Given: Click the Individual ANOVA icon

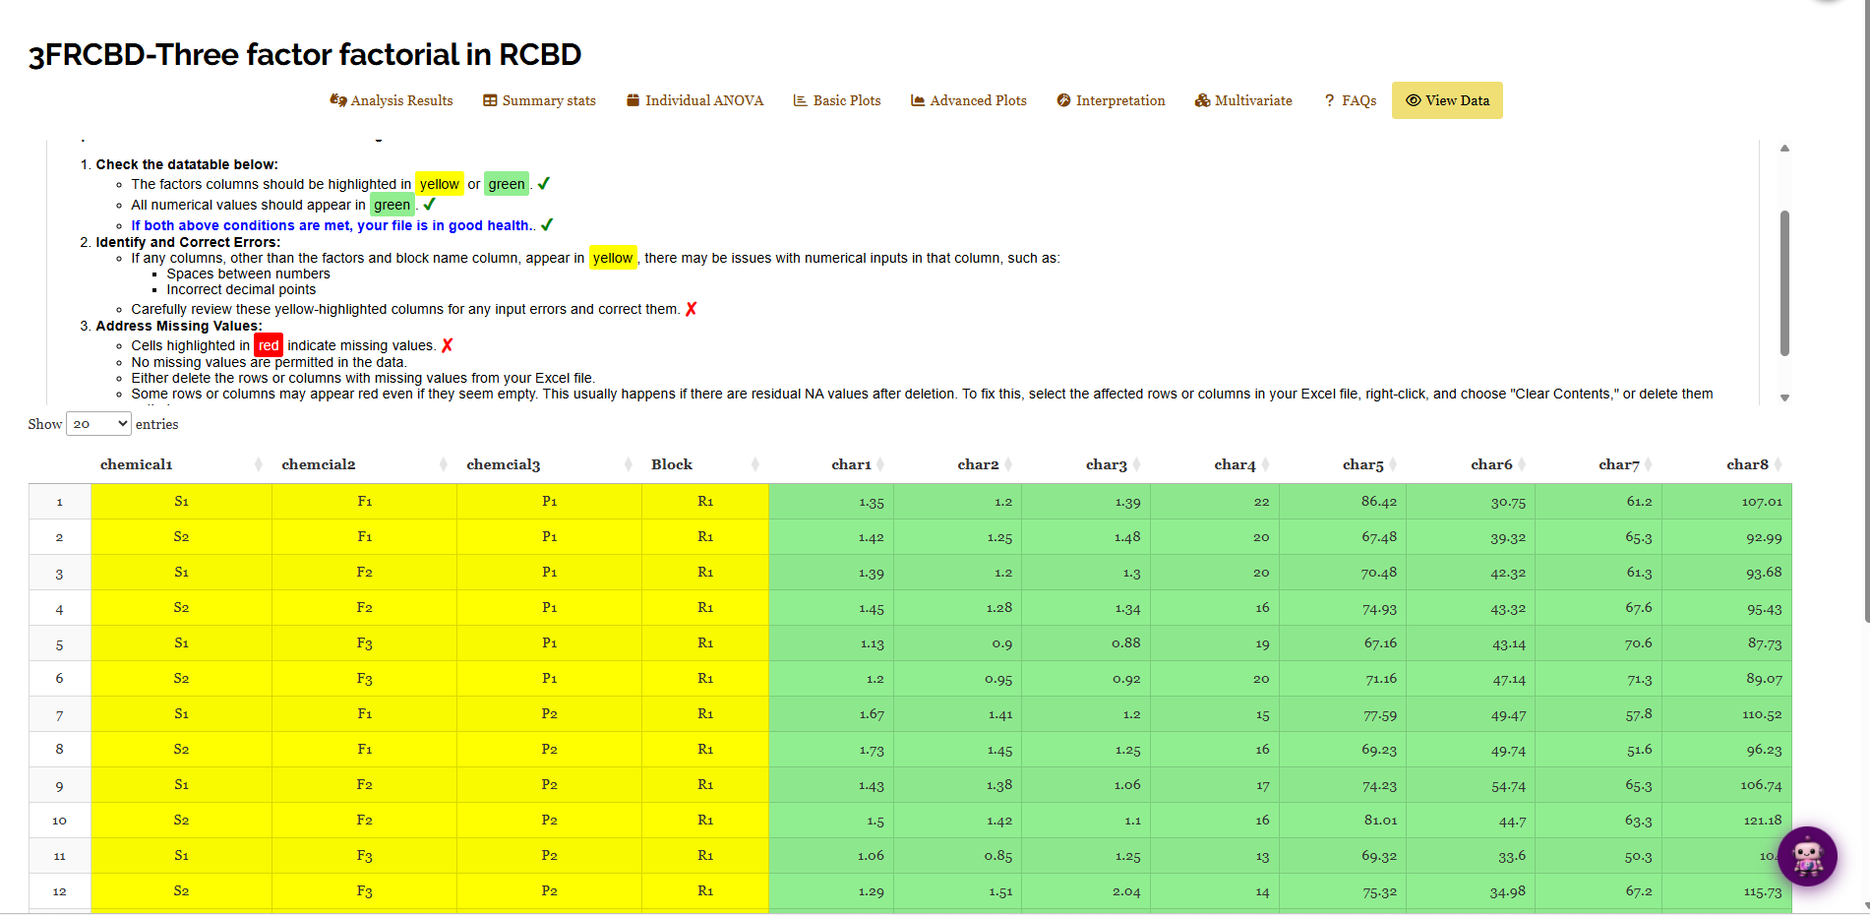Looking at the screenshot, I should (633, 100).
